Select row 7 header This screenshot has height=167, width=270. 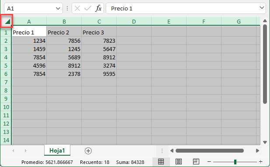click(x=6, y=82)
